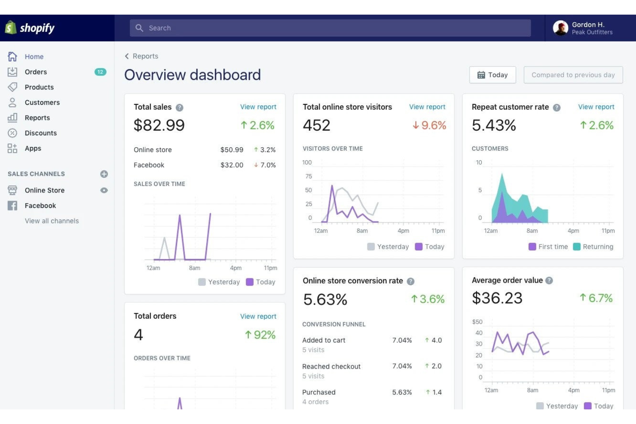Click the $36.23 average order value
Screen dimensions: 636x424
click(497, 298)
